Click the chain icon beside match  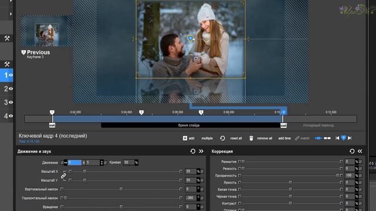pyautogui.click(x=297, y=138)
